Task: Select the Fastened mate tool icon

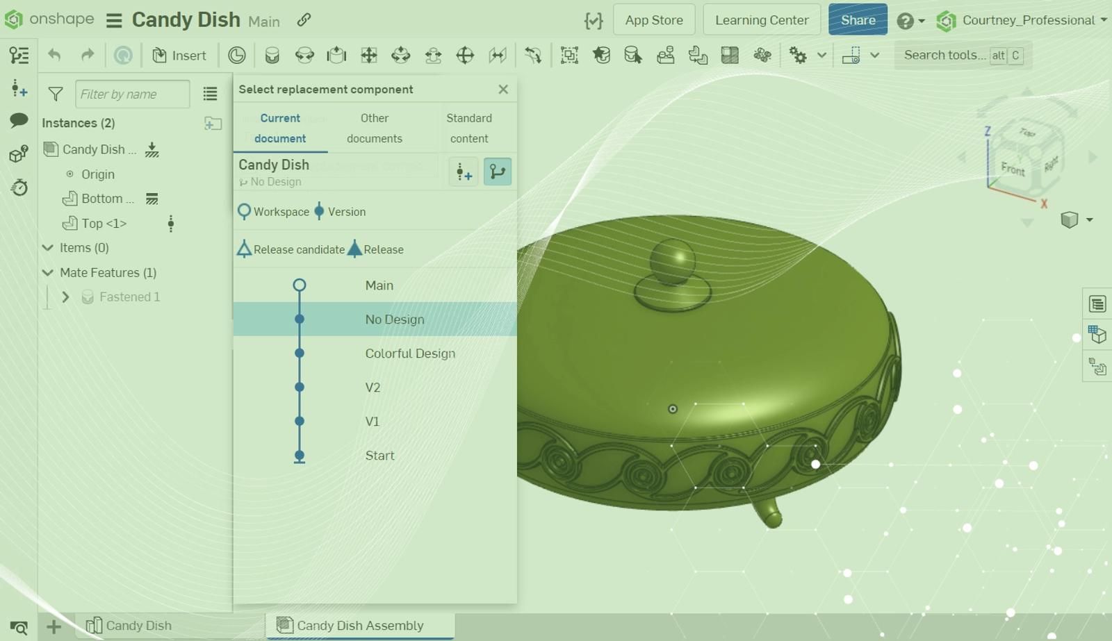Action: [x=272, y=56]
